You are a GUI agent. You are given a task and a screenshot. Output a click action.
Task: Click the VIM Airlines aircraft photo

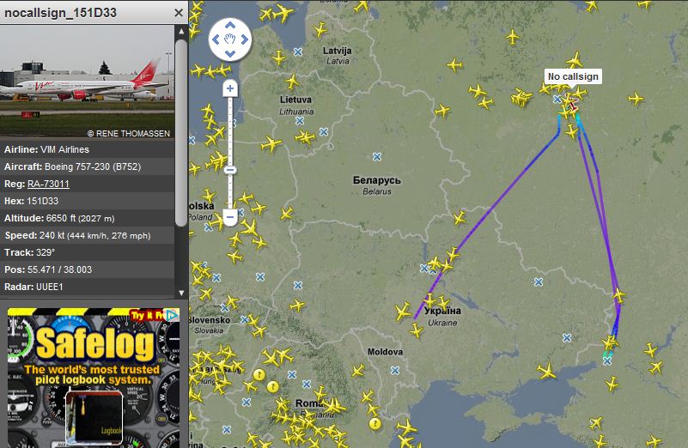(x=87, y=81)
